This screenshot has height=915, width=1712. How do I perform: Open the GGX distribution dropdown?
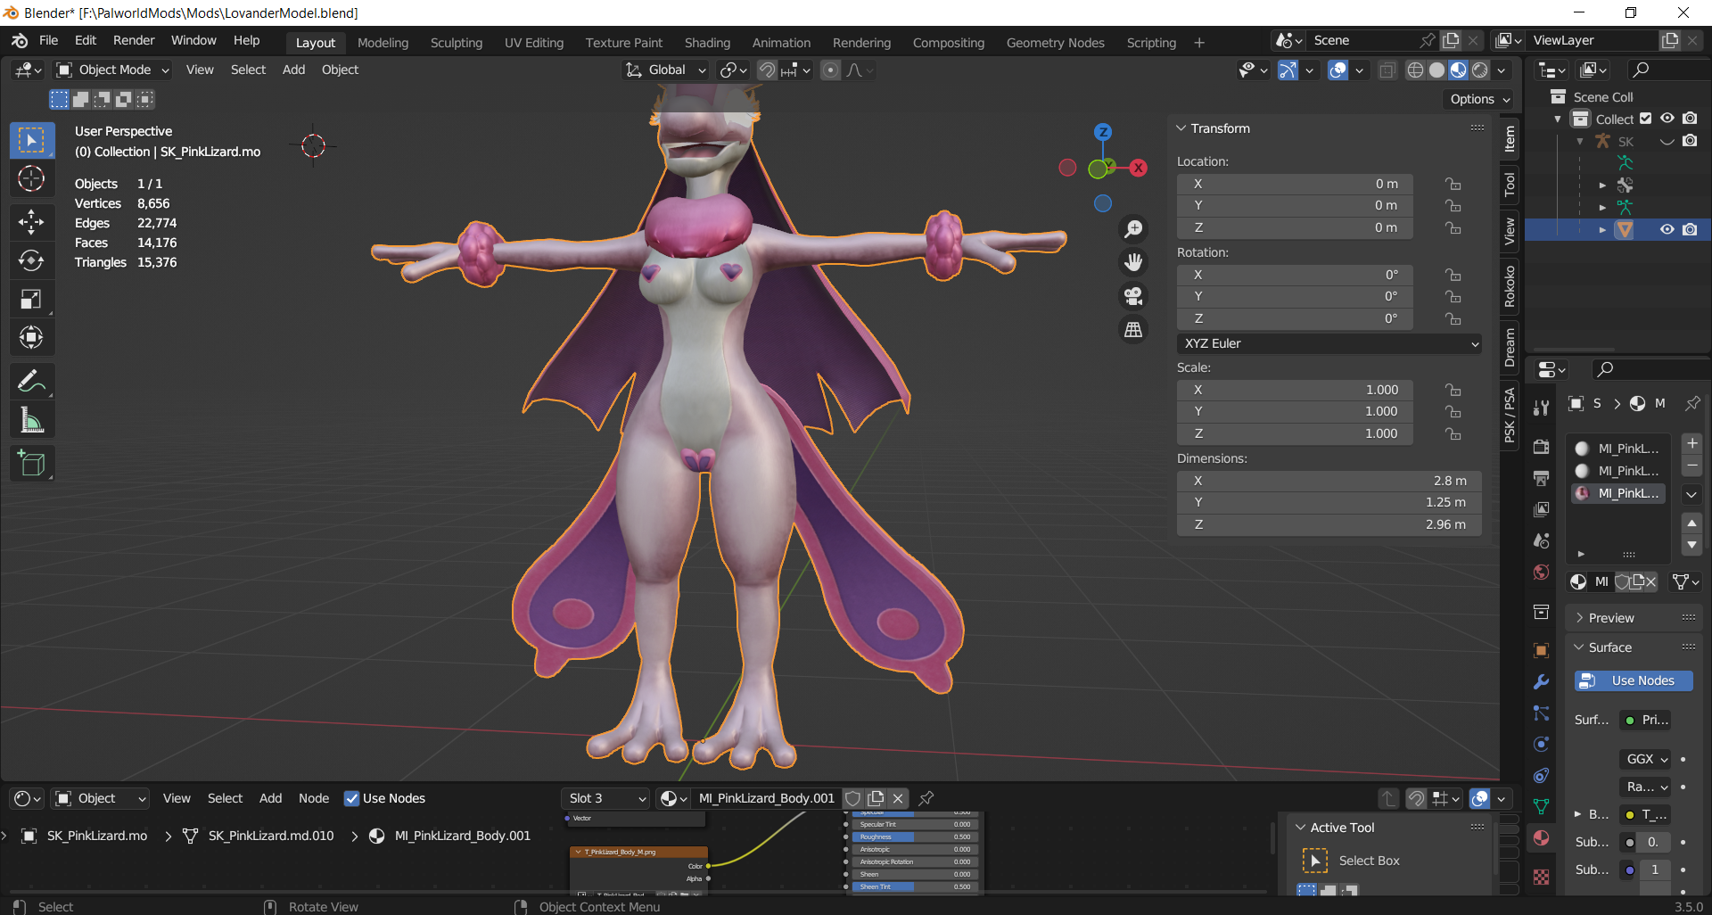point(1645,759)
